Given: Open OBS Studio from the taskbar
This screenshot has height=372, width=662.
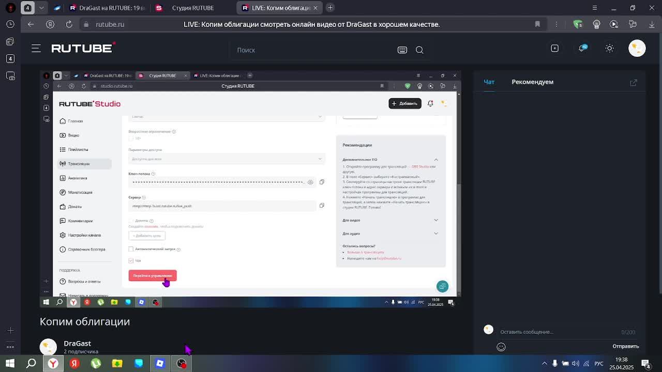Looking at the screenshot, I should 182,363.
